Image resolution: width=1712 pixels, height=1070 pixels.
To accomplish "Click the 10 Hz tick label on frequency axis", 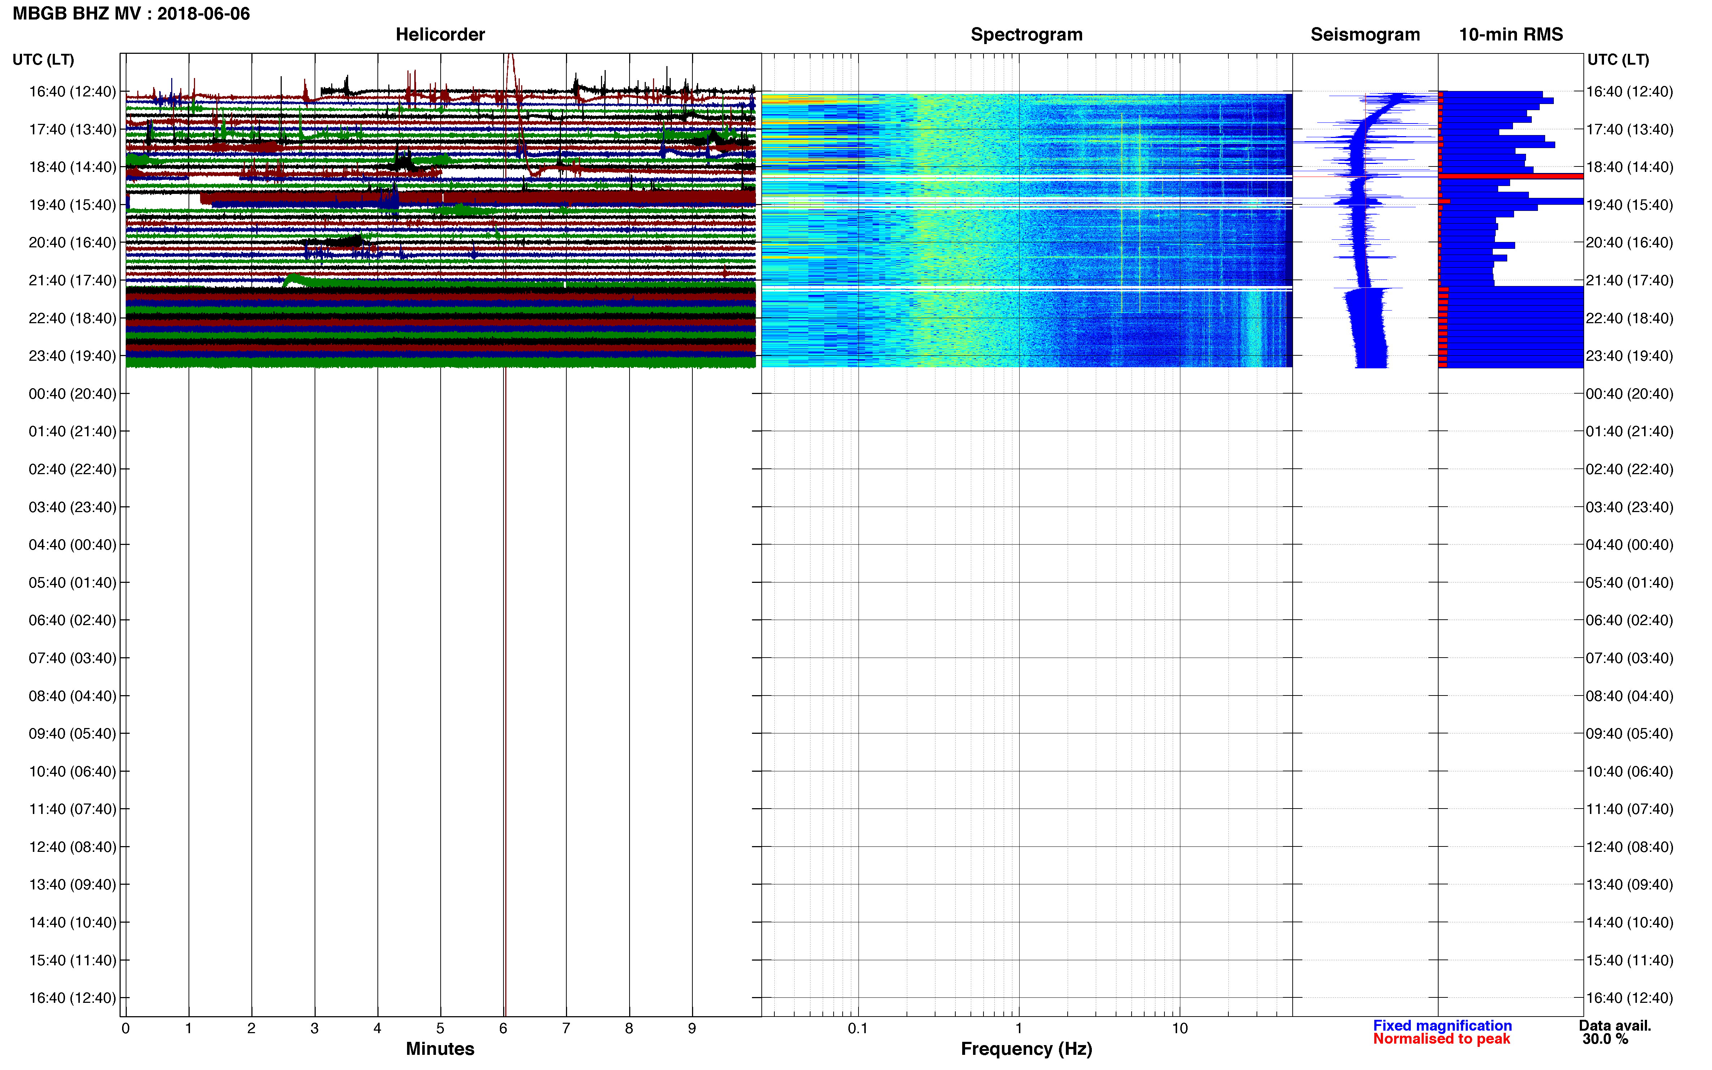I will coord(1179,1028).
